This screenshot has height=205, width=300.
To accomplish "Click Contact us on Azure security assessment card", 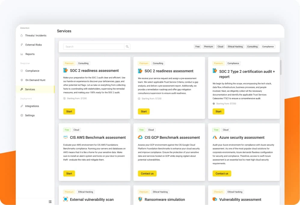I will tap(222, 174).
